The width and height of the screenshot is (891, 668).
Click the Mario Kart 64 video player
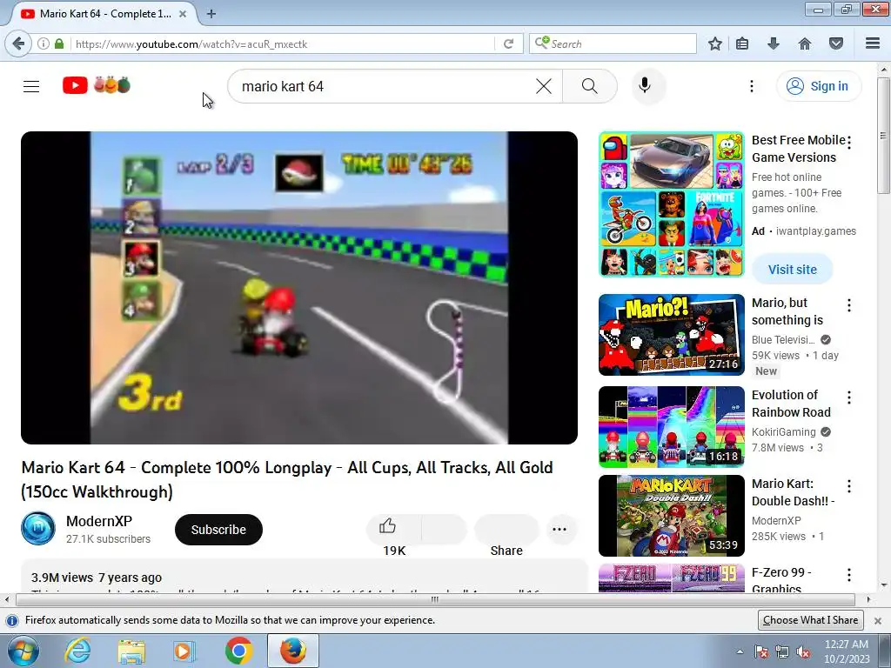pyautogui.click(x=299, y=287)
